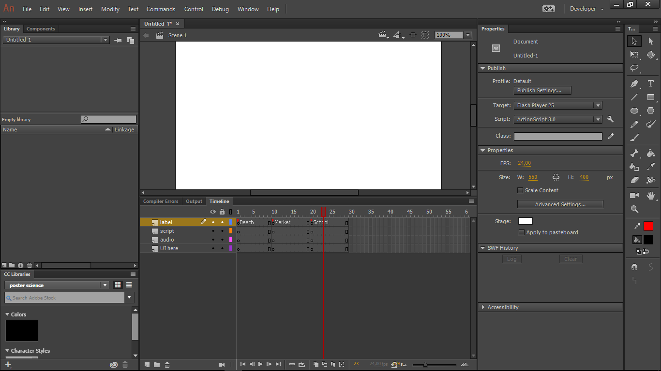
Task: Click Edit class definition pencil icon
Action: [x=611, y=136]
